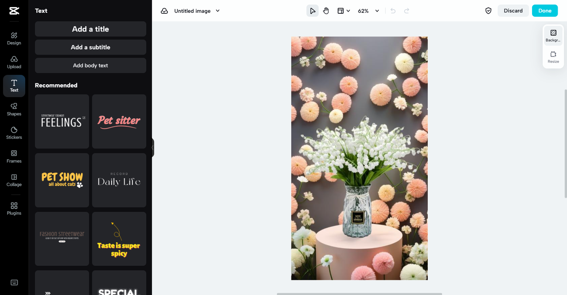Click the Done button

click(545, 11)
